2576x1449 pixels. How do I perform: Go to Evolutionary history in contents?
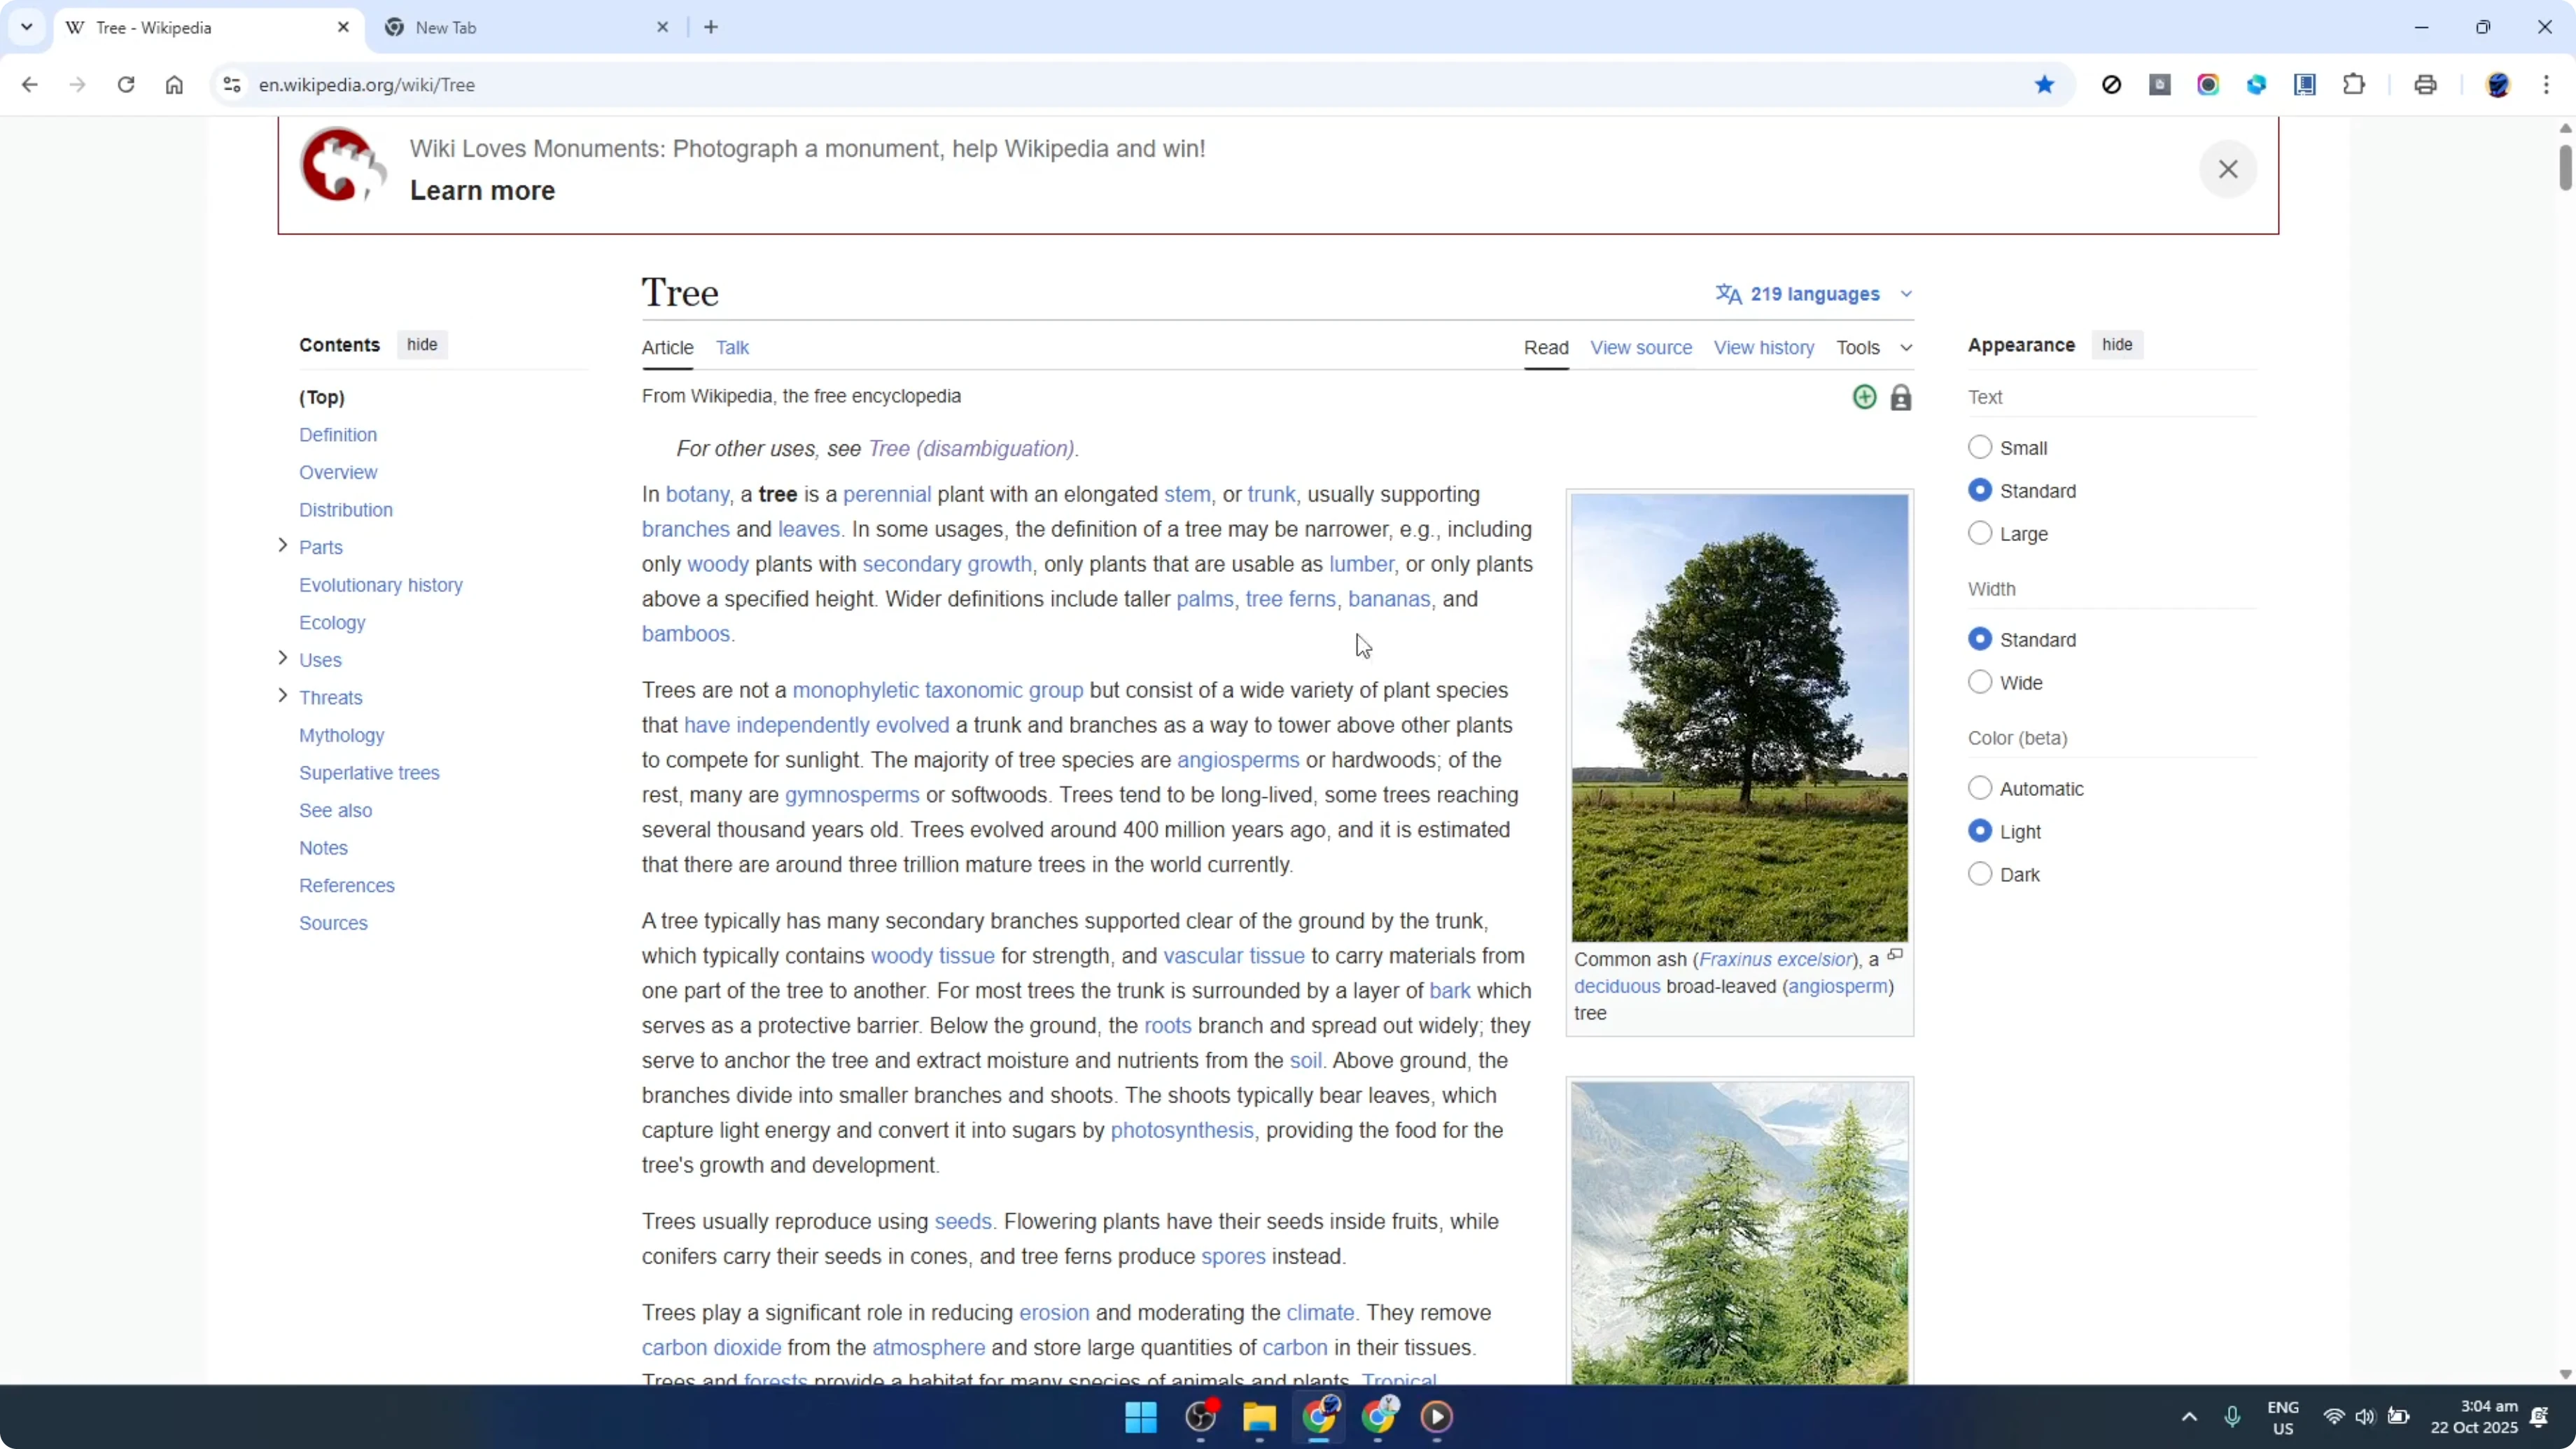[x=381, y=585]
